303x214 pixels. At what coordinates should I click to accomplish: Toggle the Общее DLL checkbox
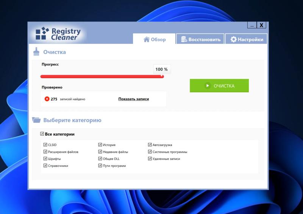(100, 158)
